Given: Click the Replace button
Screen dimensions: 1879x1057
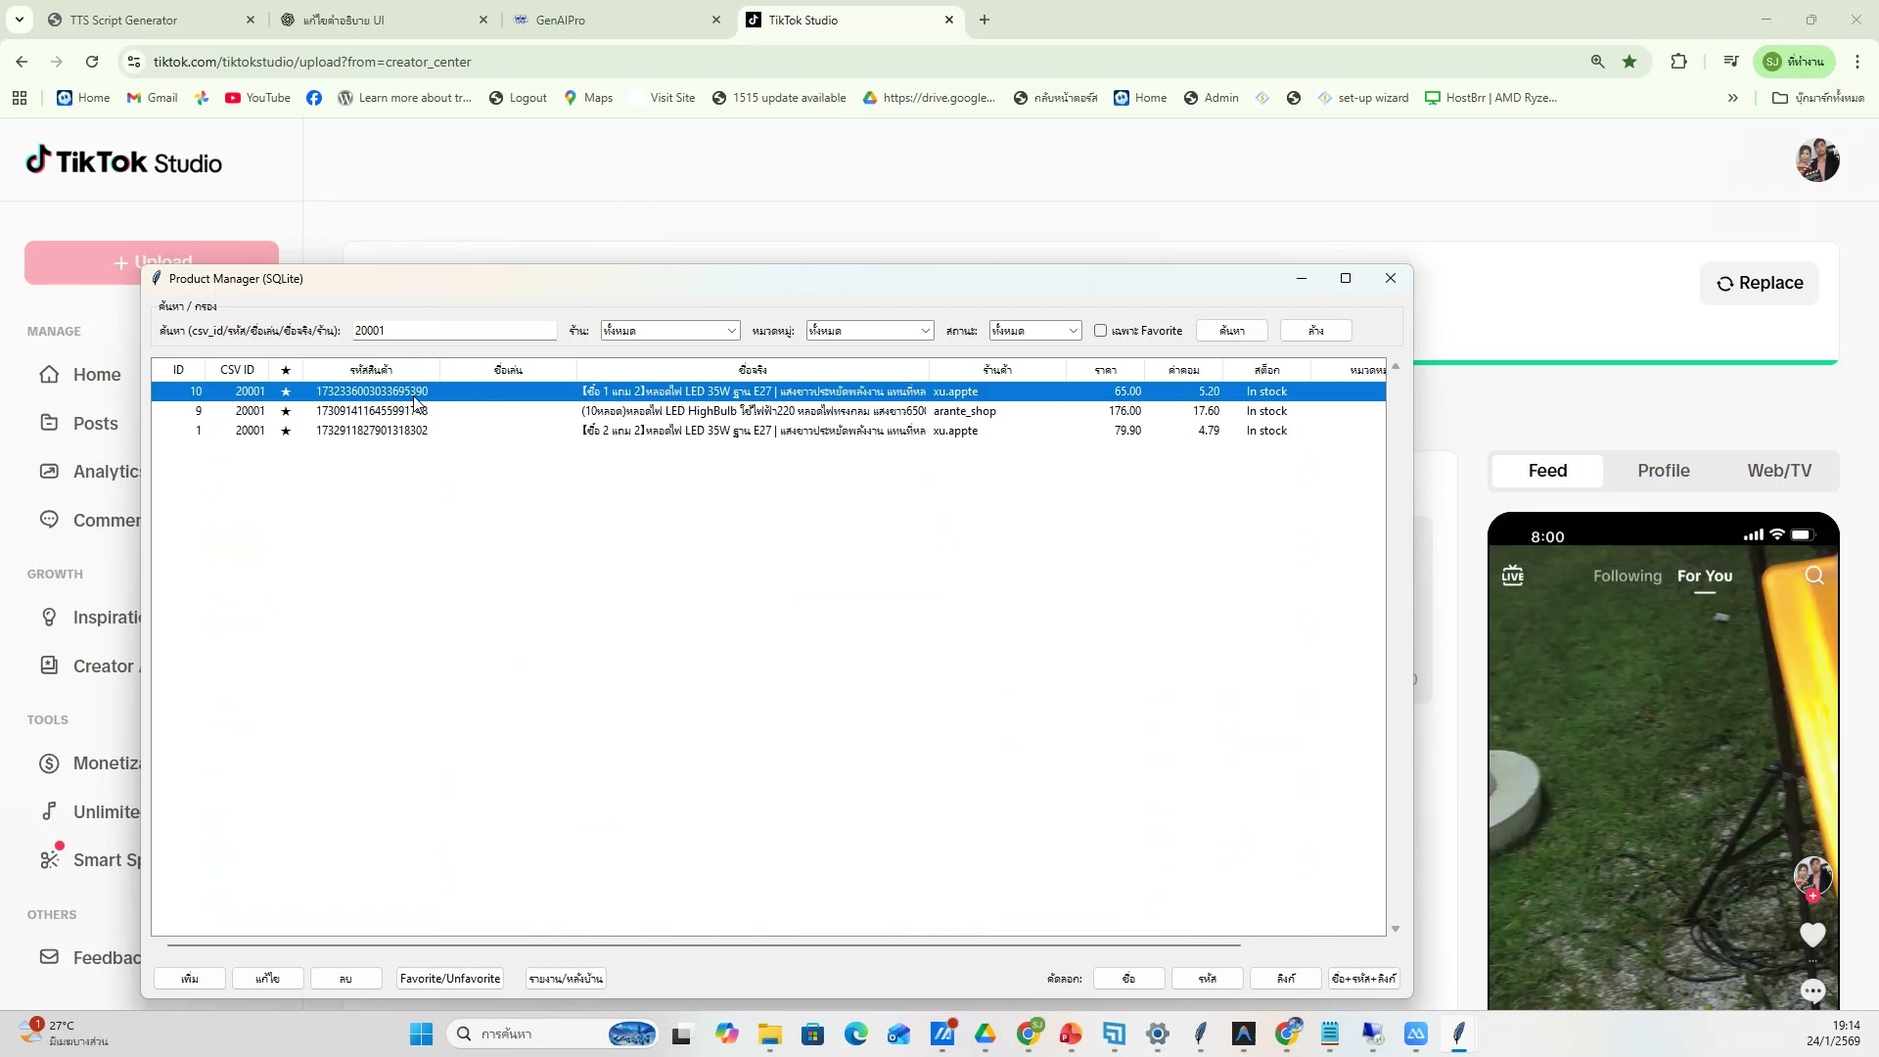Looking at the screenshot, I should point(1759,283).
